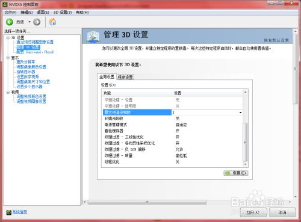
Task: Select 管理 3D 设置 in task tree
Action: click(x=28, y=48)
